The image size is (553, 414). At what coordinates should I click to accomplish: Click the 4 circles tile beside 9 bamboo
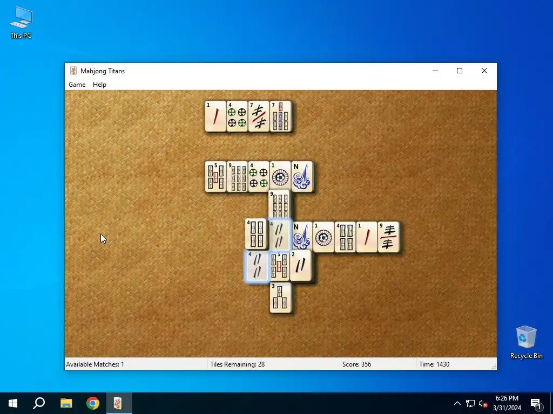pos(259,176)
